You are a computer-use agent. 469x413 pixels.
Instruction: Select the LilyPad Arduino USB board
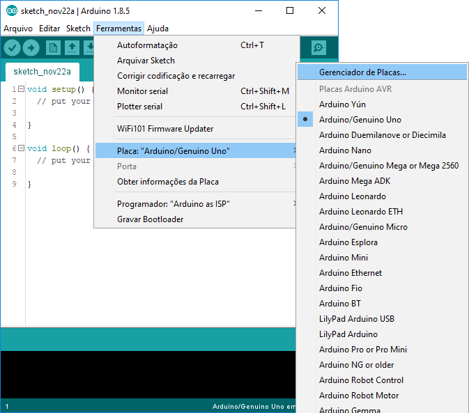pyautogui.click(x=383, y=318)
